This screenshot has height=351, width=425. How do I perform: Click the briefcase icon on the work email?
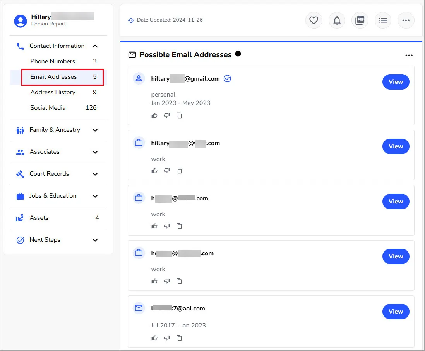click(x=139, y=142)
